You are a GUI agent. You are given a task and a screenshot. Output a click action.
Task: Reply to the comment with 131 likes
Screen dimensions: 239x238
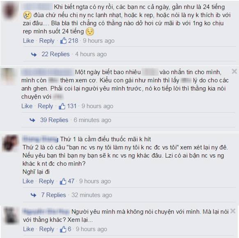pyautogui.click(x=45, y=106)
